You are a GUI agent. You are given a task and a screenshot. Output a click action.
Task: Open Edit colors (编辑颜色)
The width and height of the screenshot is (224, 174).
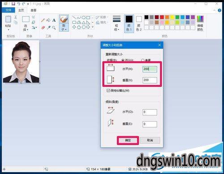(x=200, y=23)
